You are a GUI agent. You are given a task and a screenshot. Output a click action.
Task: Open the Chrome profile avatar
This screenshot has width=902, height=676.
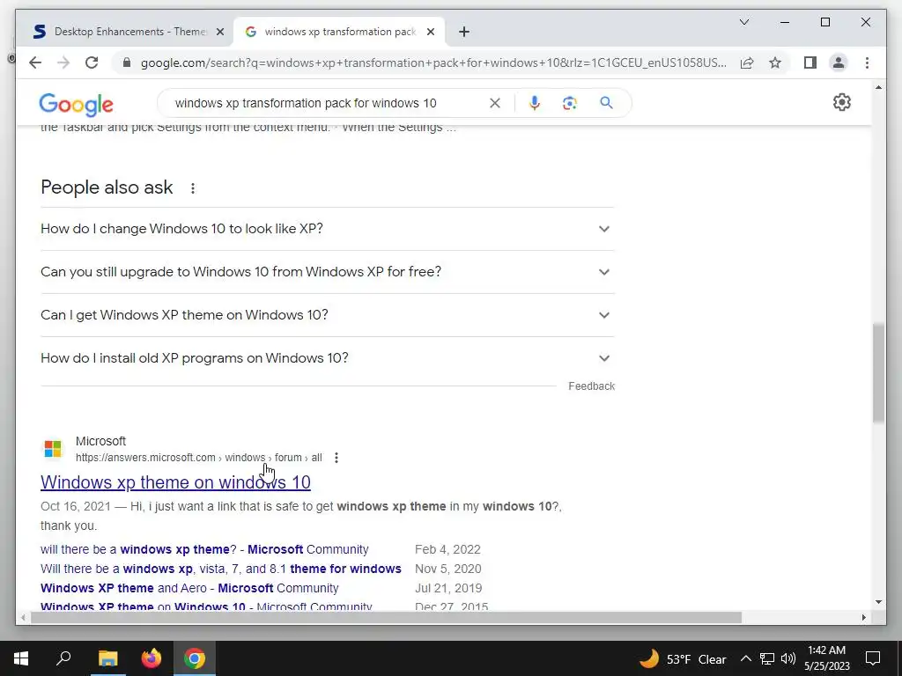point(839,62)
